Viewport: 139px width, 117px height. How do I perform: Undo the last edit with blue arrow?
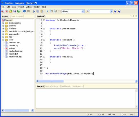tap(24, 11)
